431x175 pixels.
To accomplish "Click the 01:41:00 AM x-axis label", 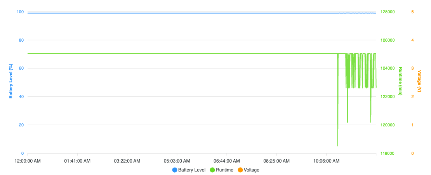I will 77,161.
